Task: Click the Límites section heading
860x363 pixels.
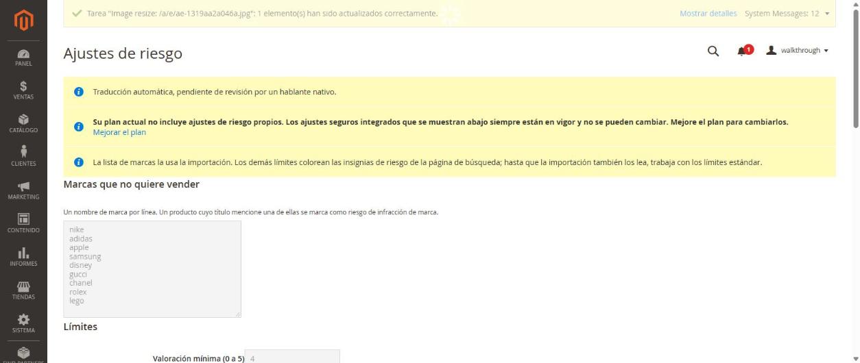Action: click(x=80, y=327)
